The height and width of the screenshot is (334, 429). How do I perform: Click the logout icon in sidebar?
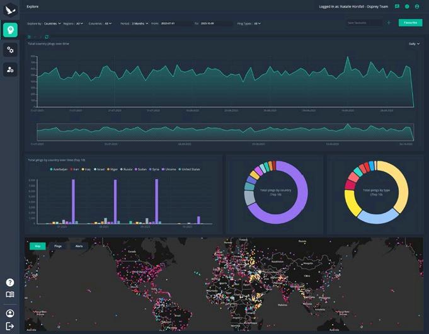tap(10, 326)
